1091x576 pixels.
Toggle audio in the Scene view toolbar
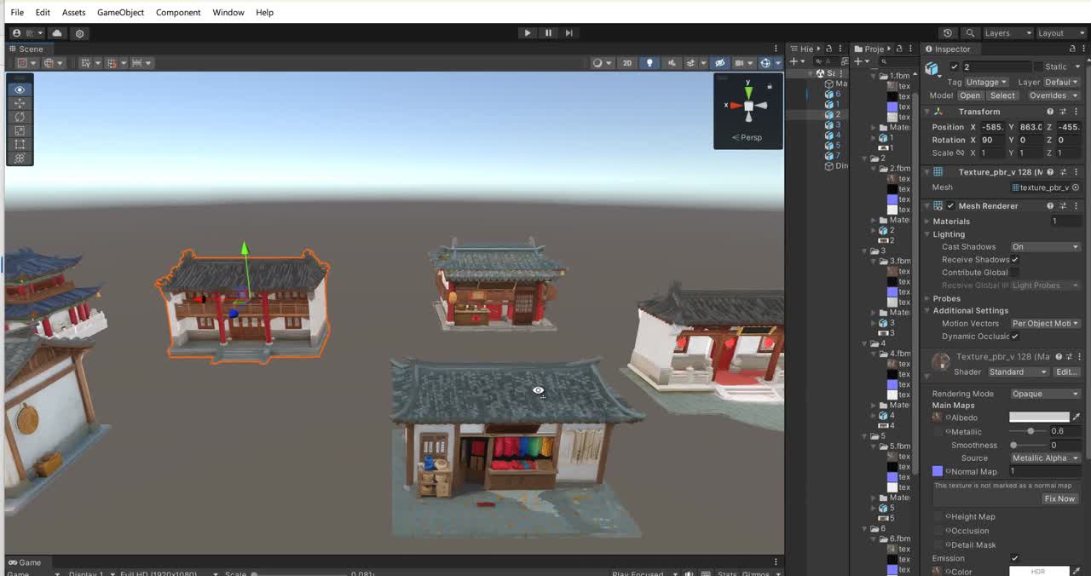[672, 62]
